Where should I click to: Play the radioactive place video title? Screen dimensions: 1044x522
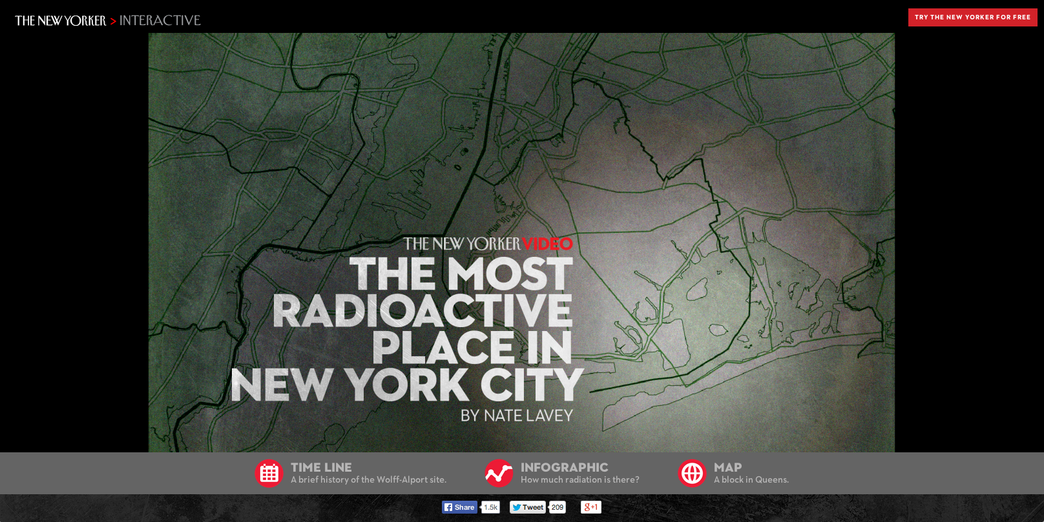(407, 329)
